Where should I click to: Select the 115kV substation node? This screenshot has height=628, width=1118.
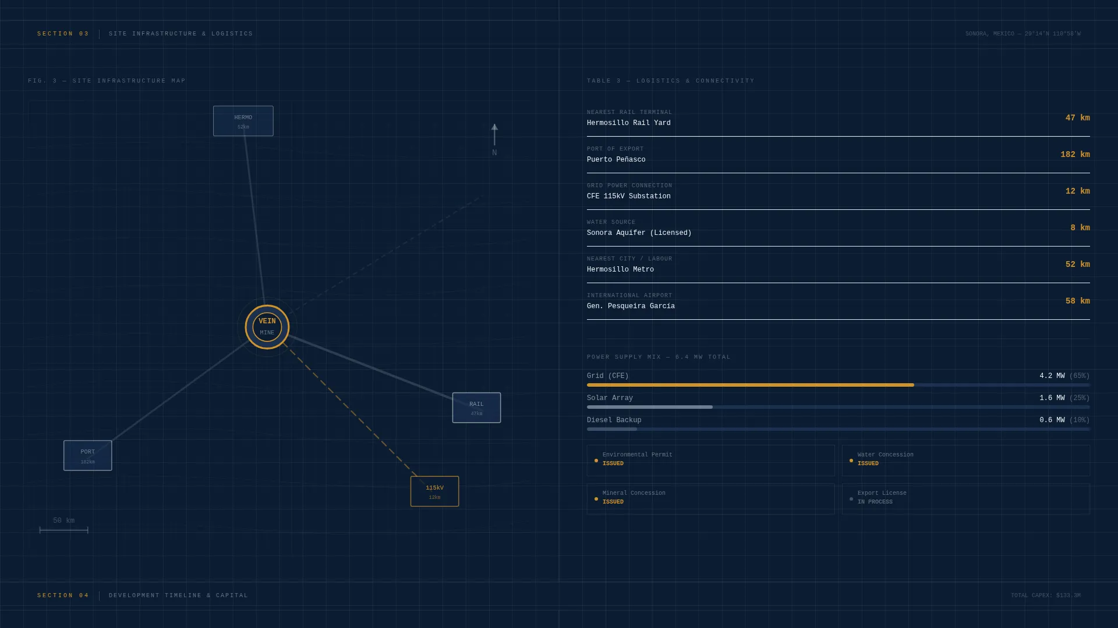434,491
